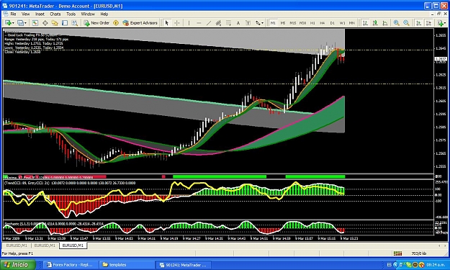This screenshot has height=270, width=450.
Task: Toggle chart shift icon
Action: 428,23
